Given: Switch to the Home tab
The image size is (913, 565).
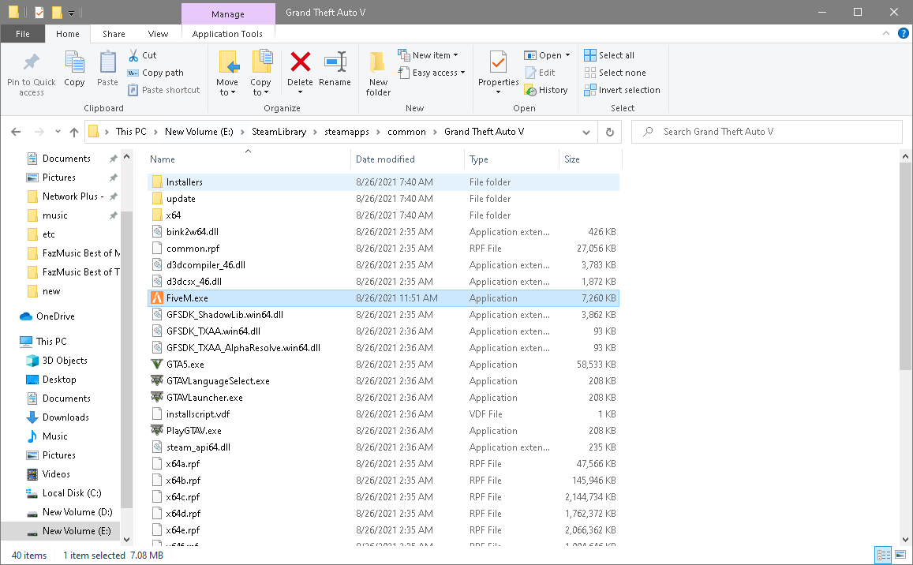Looking at the screenshot, I should click(68, 34).
